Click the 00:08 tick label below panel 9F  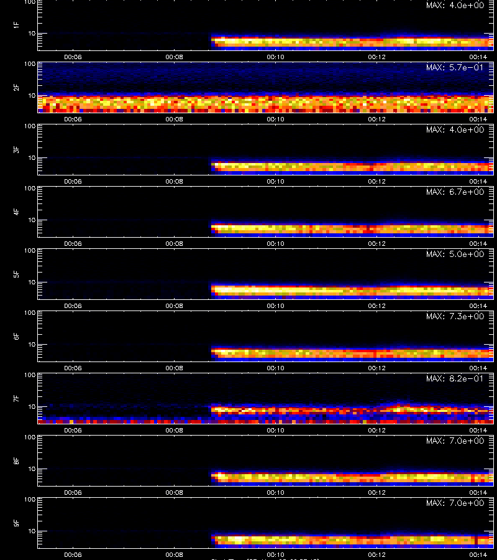(174, 554)
